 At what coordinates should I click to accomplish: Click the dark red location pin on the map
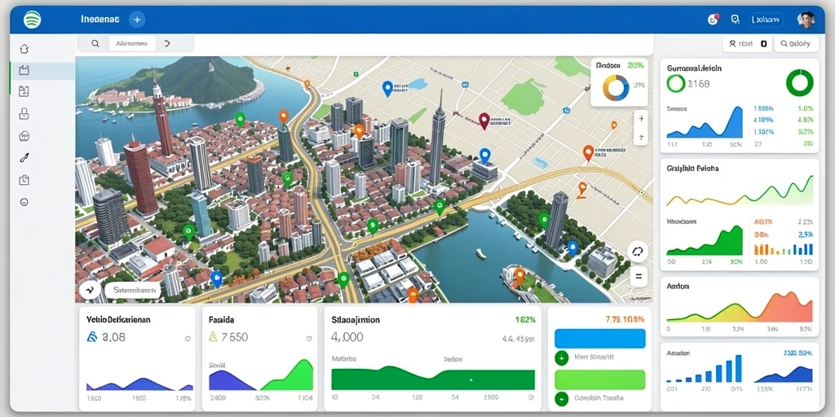click(x=484, y=121)
